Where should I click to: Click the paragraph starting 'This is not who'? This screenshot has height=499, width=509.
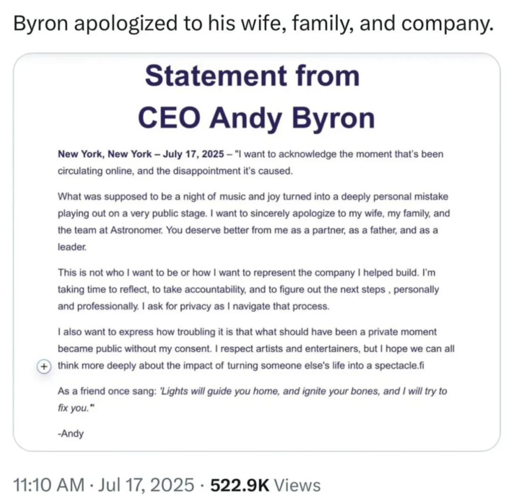coord(248,289)
